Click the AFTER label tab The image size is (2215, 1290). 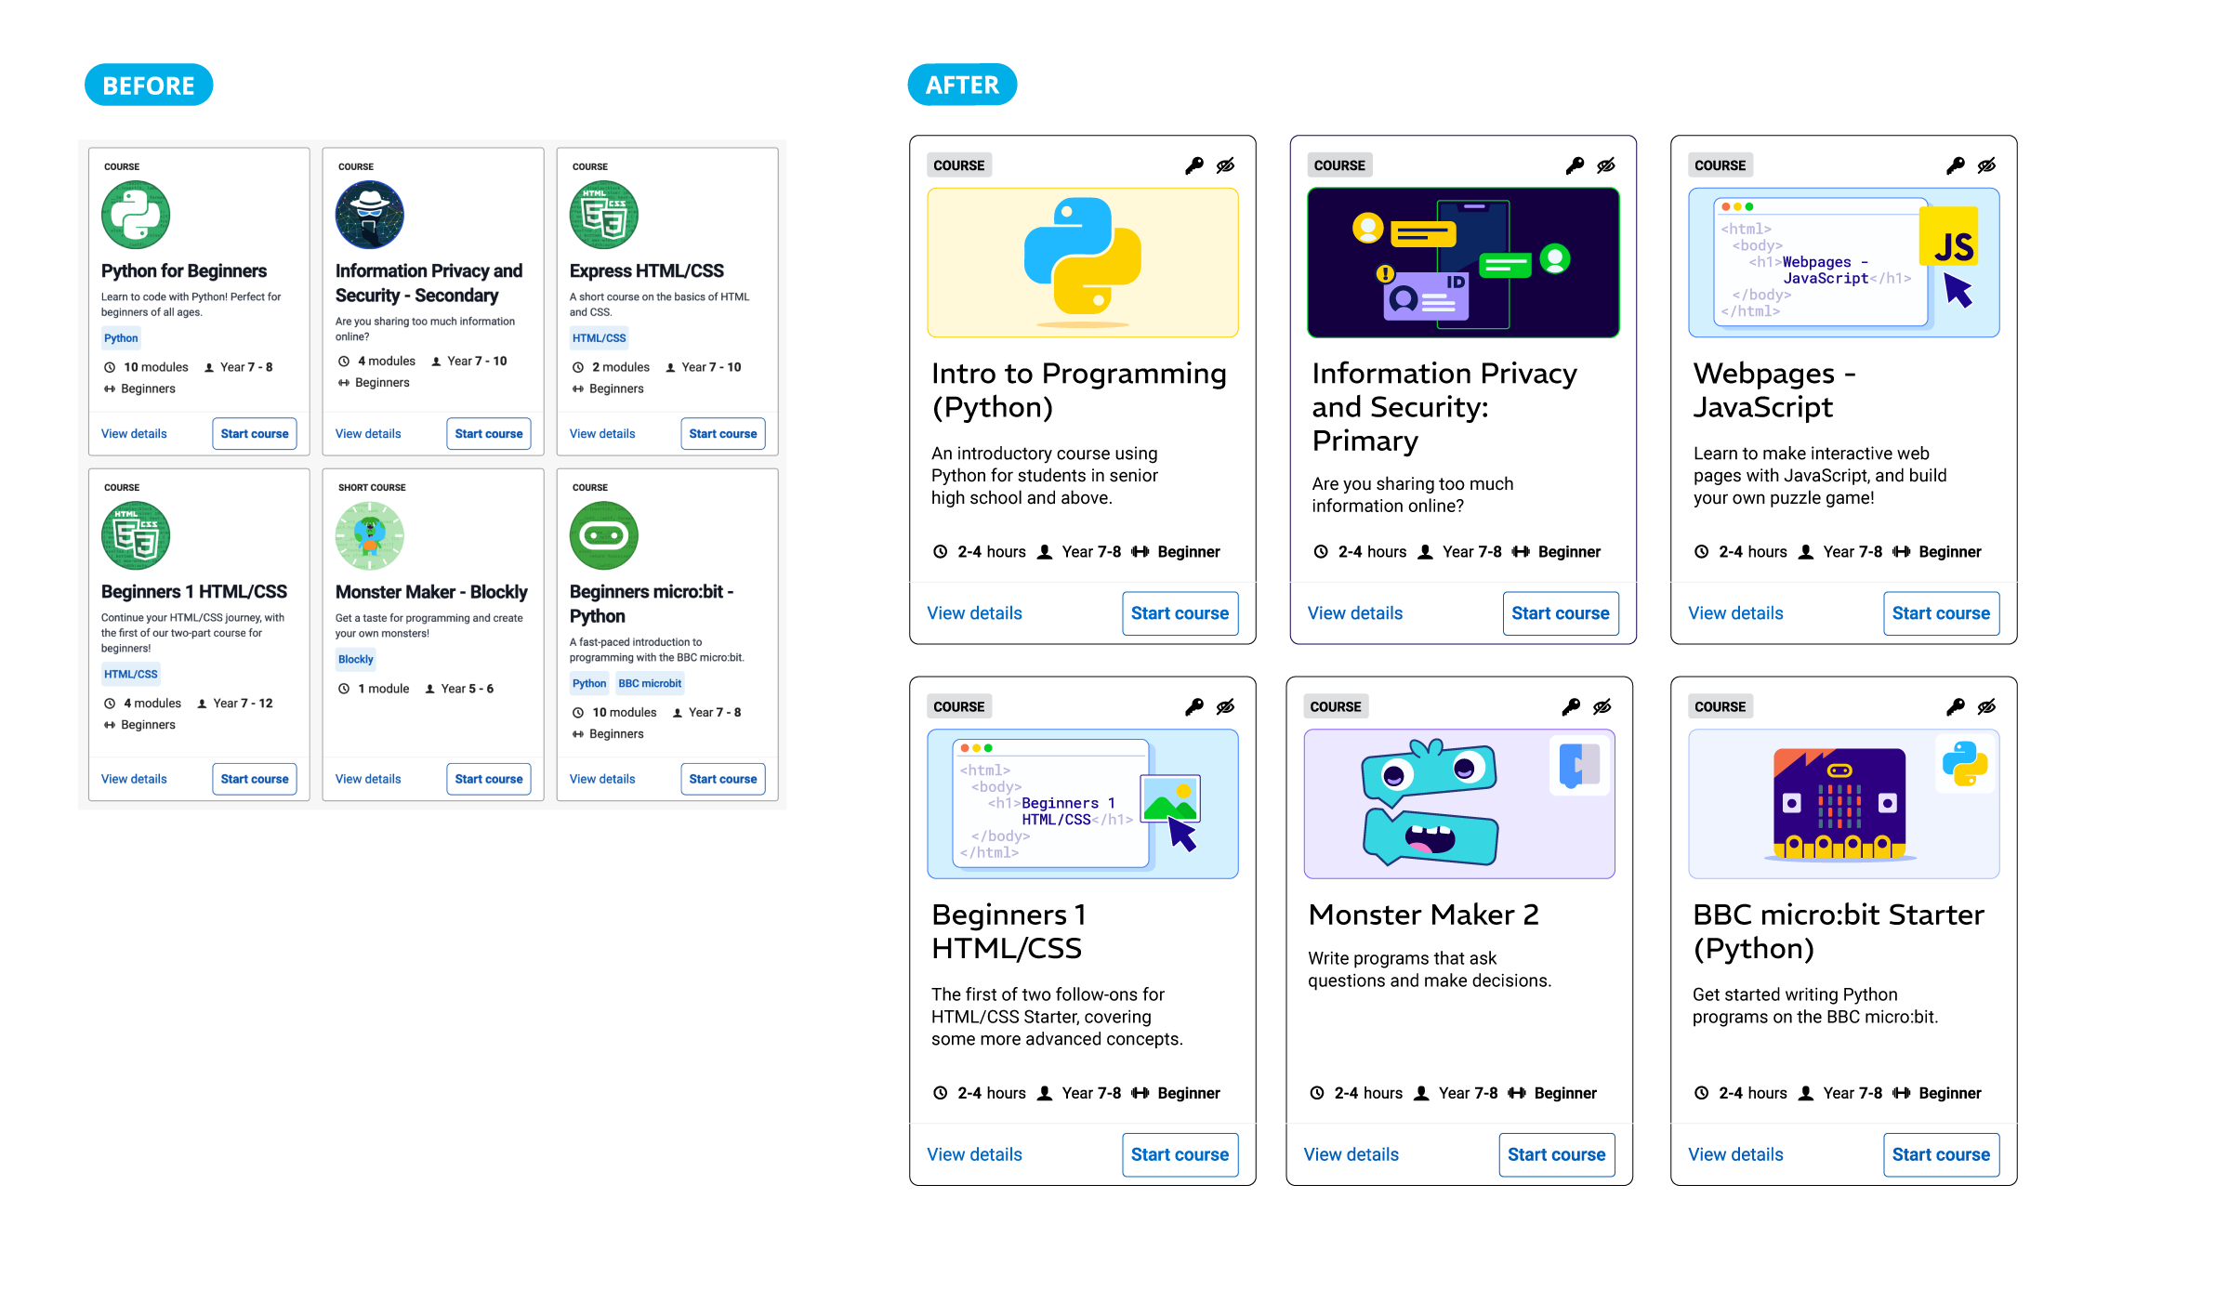pos(962,86)
